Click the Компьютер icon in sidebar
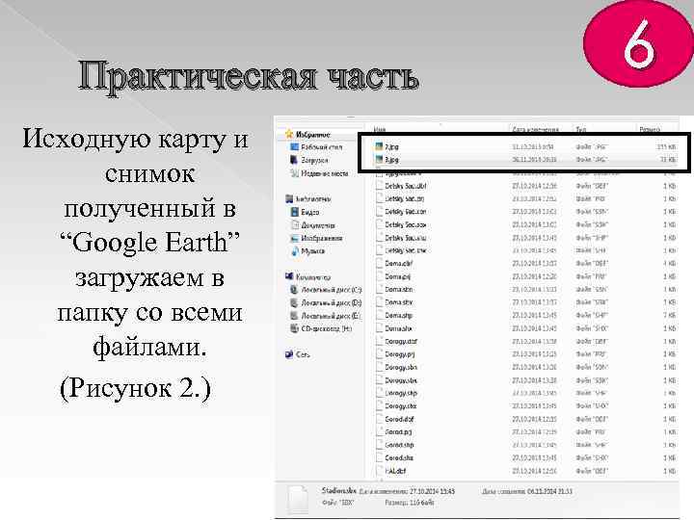The width and height of the screenshot is (694, 520). click(x=289, y=276)
